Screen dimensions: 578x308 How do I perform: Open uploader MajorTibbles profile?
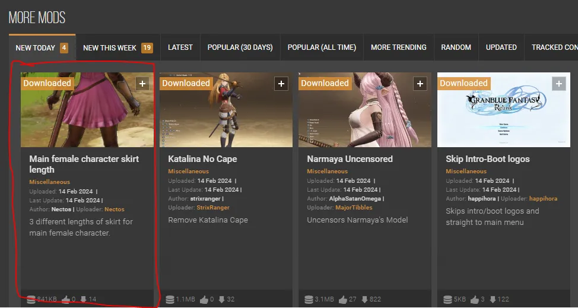[354, 208]
